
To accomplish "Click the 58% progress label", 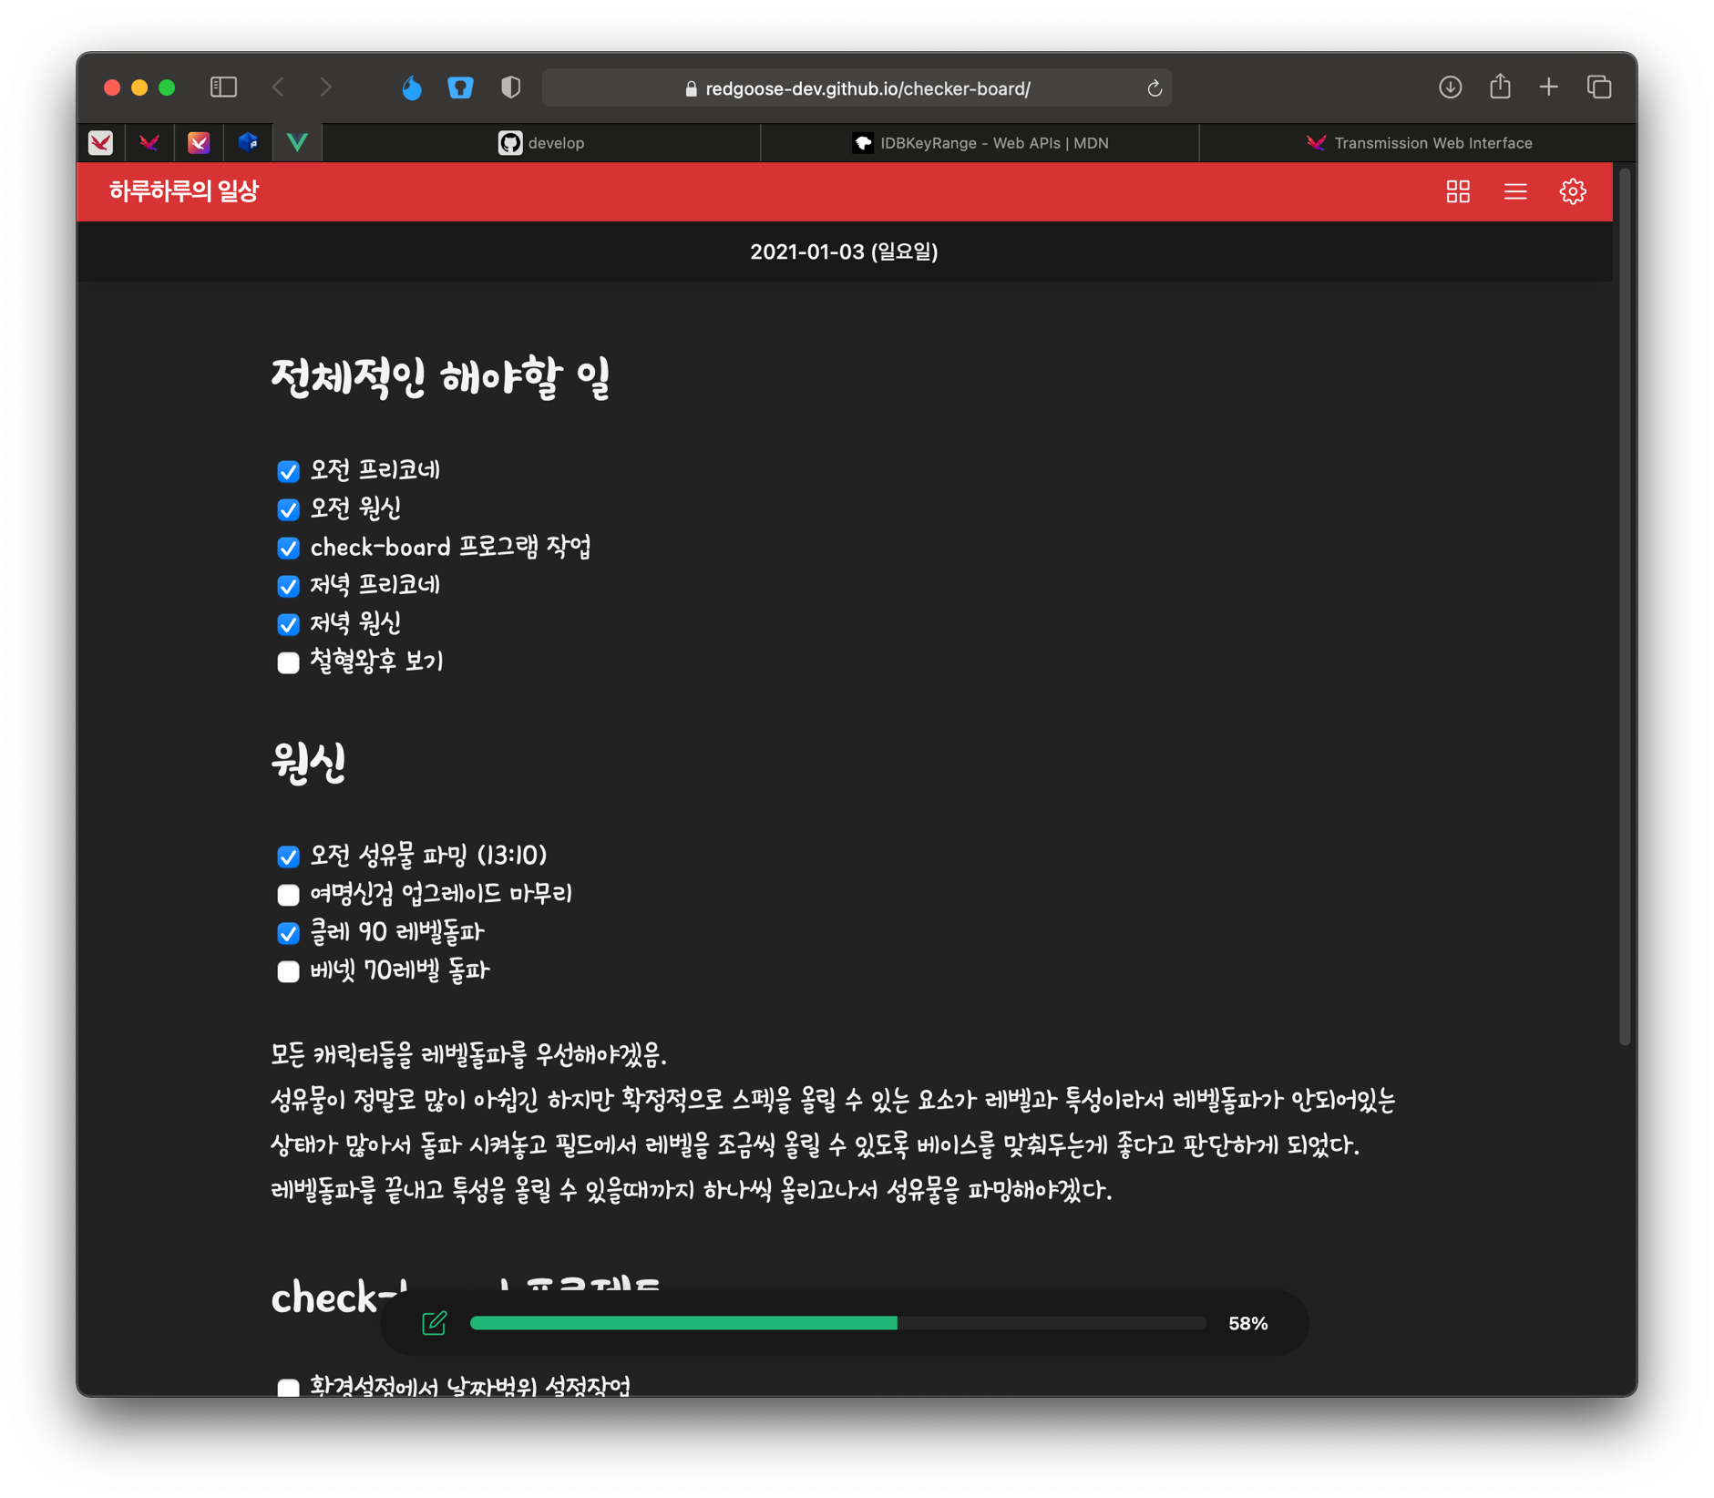I will pyautogui.click(x=1247, y=1323).
